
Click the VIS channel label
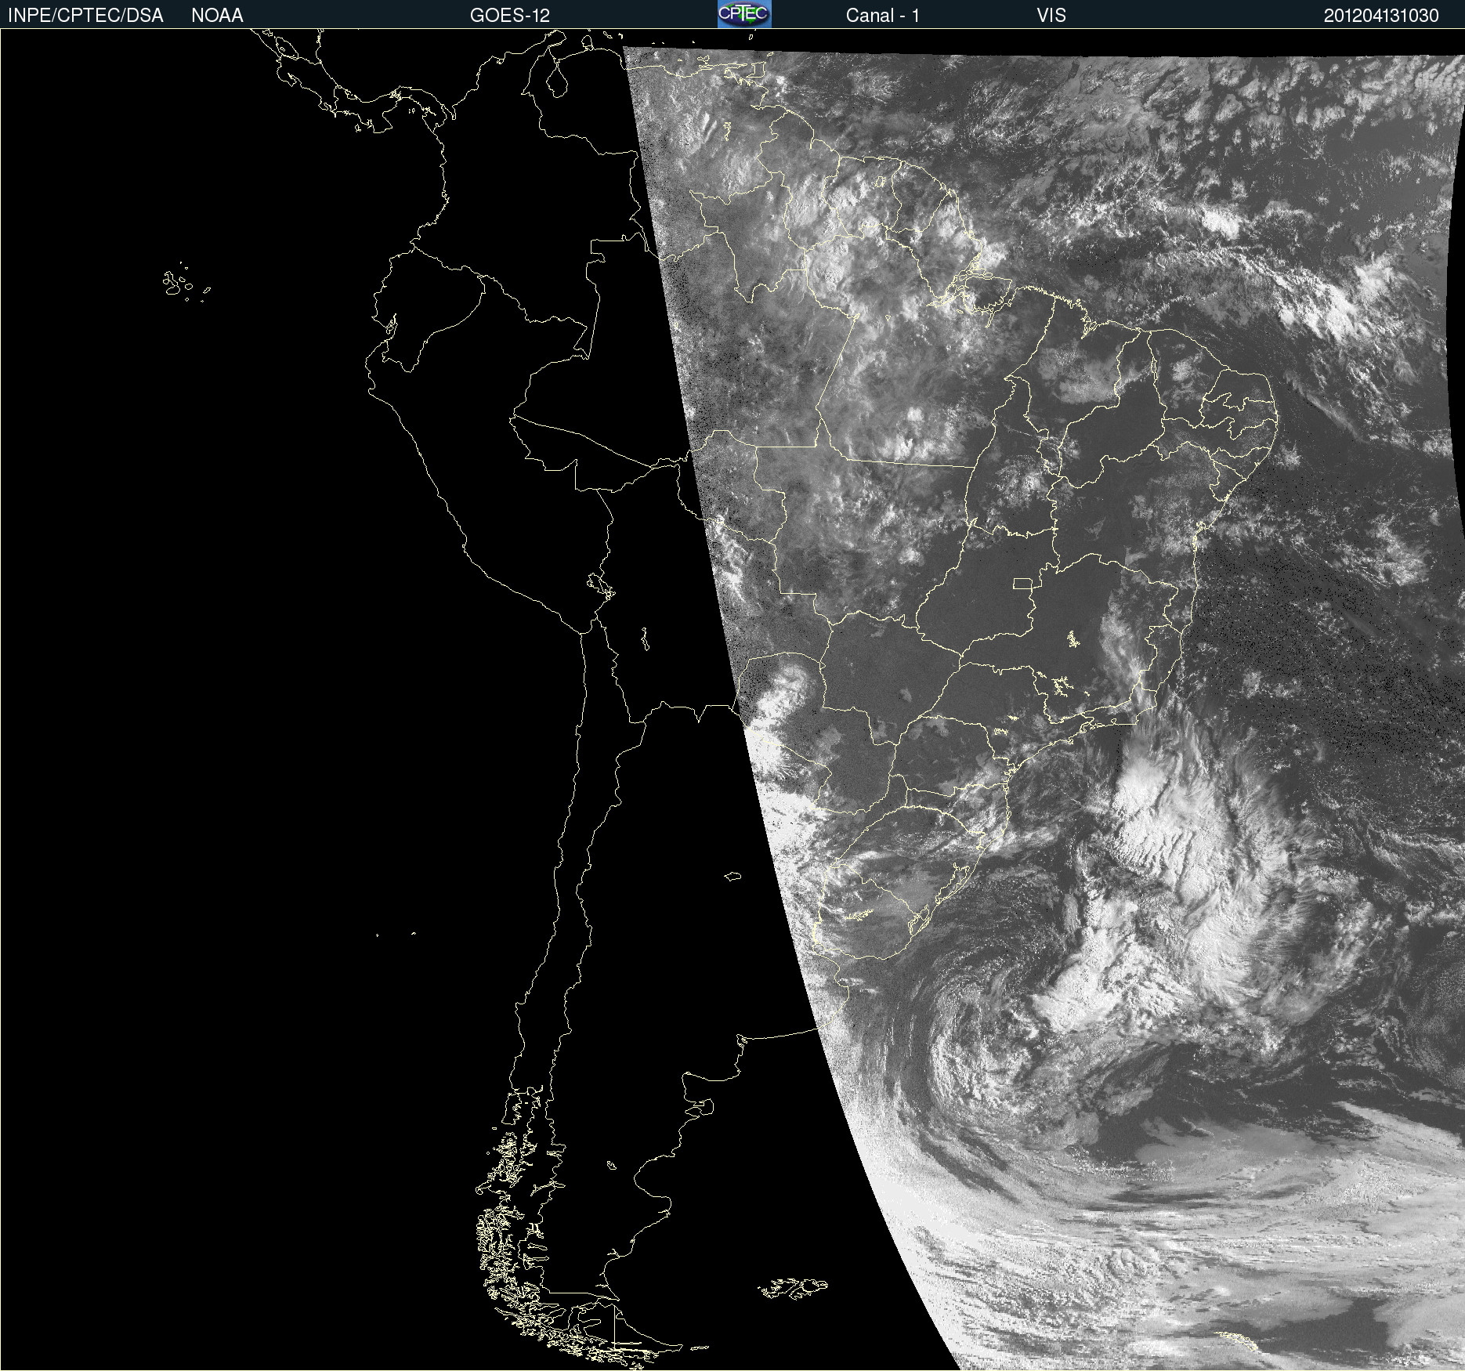click(x=1051, y=16)
